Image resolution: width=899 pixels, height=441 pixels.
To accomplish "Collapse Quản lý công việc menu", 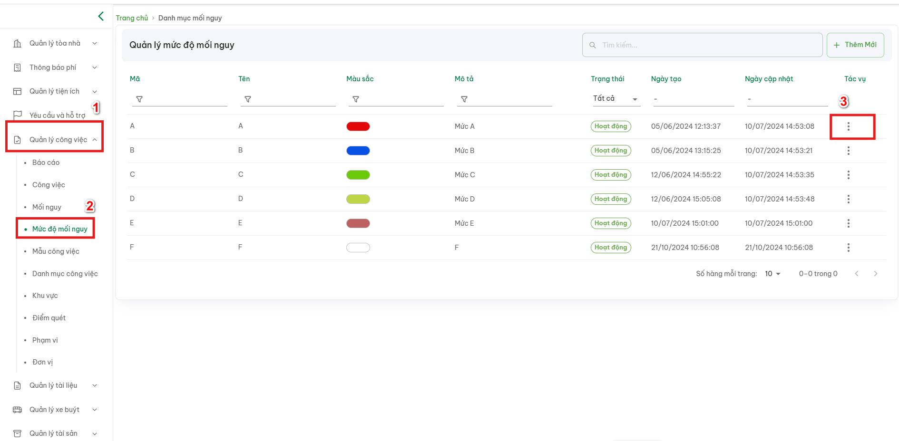I will pyautogui.click(x=95, y=140).
